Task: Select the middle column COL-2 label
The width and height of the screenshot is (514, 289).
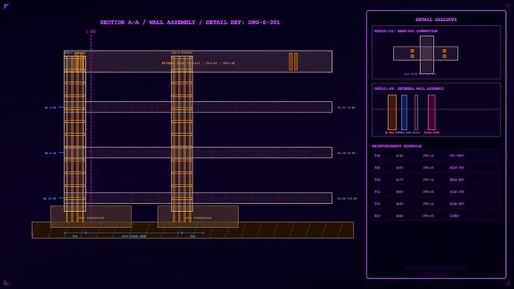Action: (x=182, y=53)
